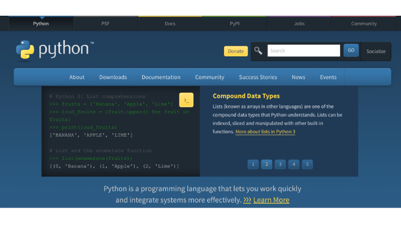The width and height of the screenshot is (401, 225).
Task: Open the Downloads navigation menu
Action: [113, 77]
